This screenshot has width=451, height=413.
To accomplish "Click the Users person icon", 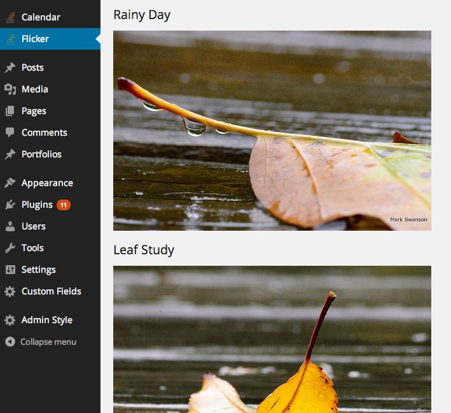I will tap(10, 226).
